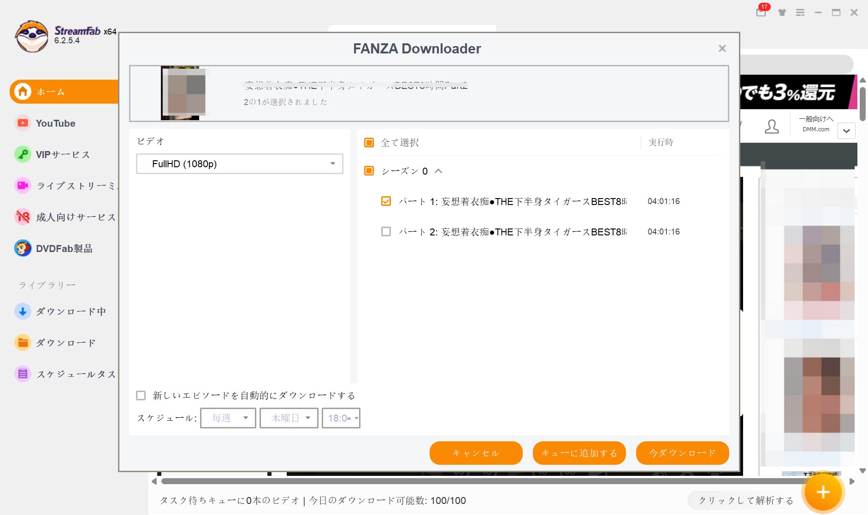Open the 成人向けサービス icon
868x515 pixels.
coord(23,217)
